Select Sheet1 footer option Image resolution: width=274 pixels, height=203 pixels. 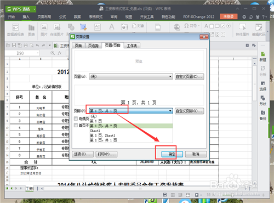coord(131,131)
